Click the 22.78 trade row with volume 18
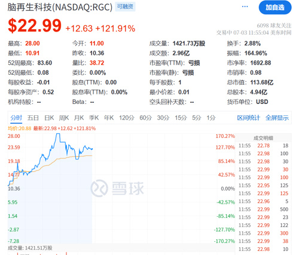Screen dimensions: 299x255 (x=264, y=146)
